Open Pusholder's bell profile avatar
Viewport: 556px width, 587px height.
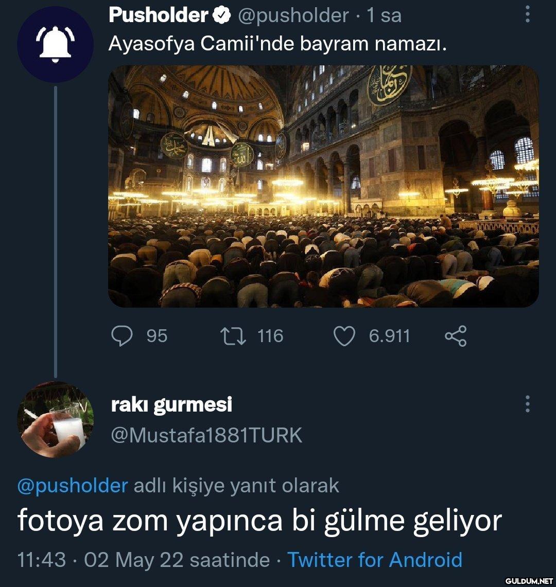point(55,45)
